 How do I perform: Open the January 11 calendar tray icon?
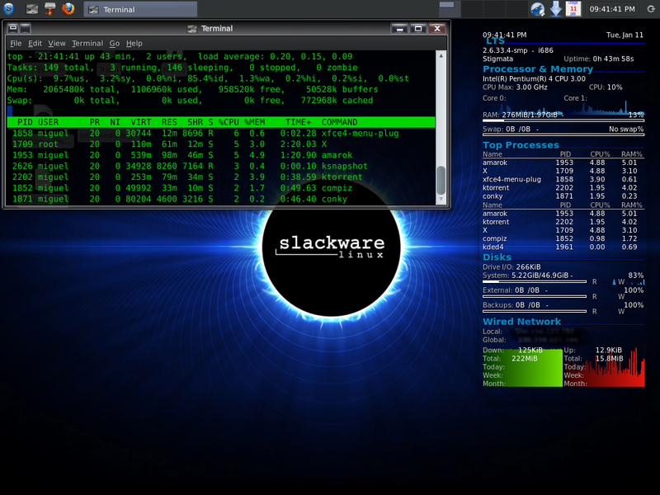(575, 9)
